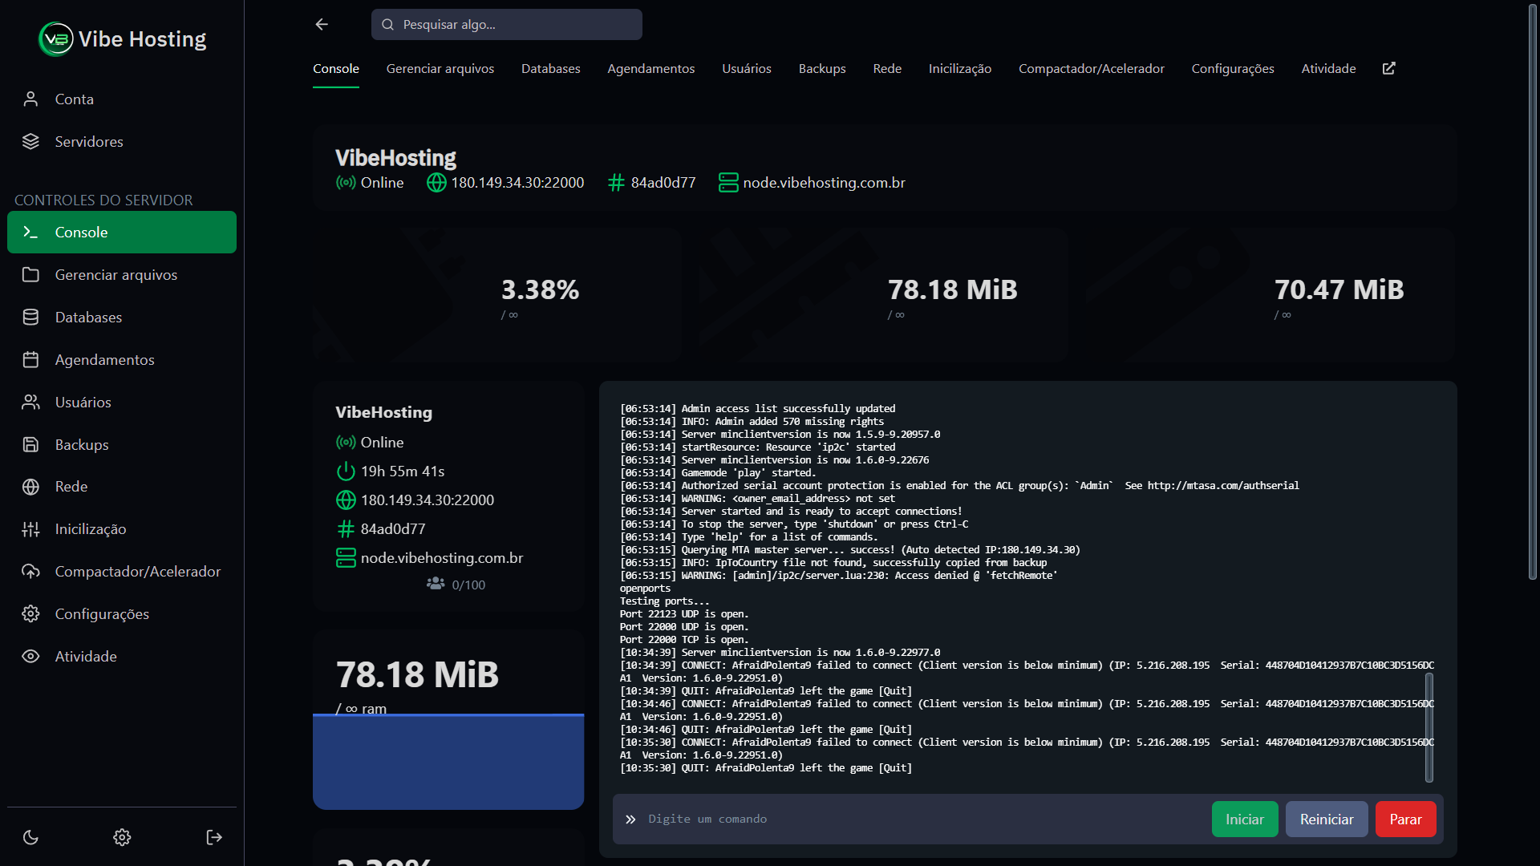Switch to the Compactador/Acelerador top tab
Image resolution: width=1540 pixels, height=866 pixels.
1092,69
